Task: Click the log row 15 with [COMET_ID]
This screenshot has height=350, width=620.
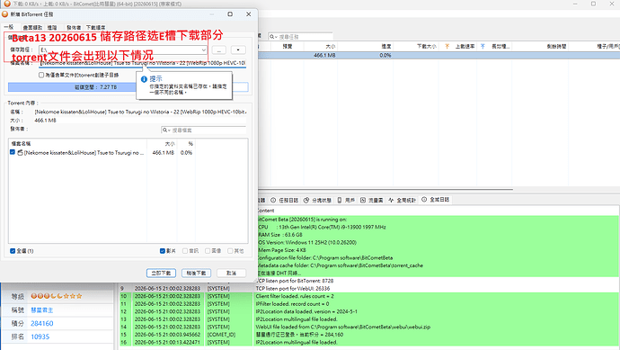Action: click(369, 335)
